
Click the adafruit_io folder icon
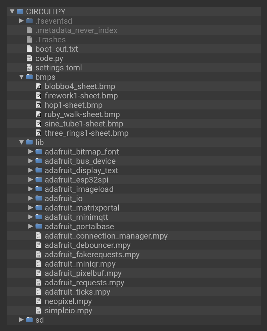(x=39, y=199)
